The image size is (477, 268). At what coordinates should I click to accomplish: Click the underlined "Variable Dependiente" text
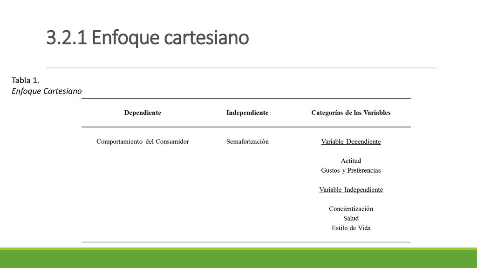351,141
